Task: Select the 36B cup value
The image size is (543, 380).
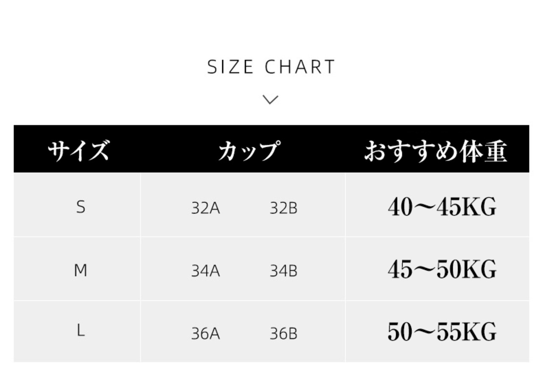Action: click(283, 334)
